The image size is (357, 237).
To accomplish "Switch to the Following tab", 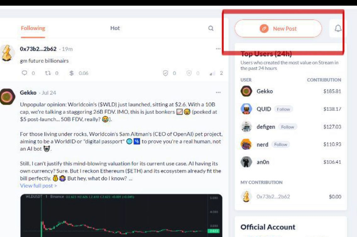I will click(x=33, y=28).
